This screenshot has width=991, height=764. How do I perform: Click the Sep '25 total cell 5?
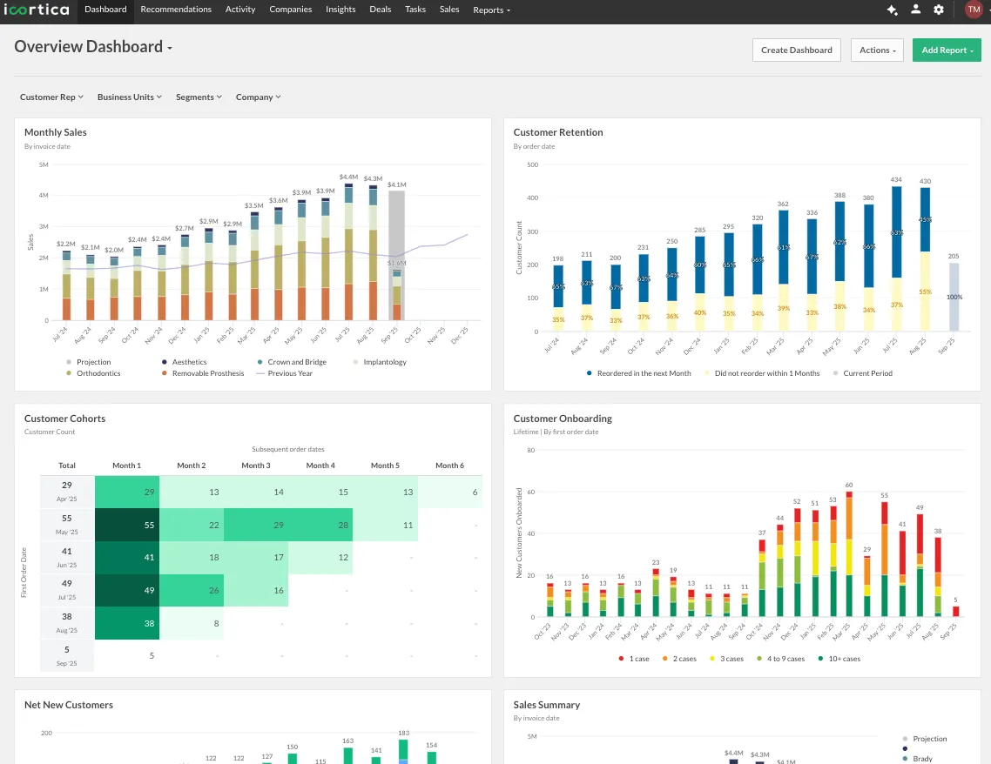[x=67, y=655]
